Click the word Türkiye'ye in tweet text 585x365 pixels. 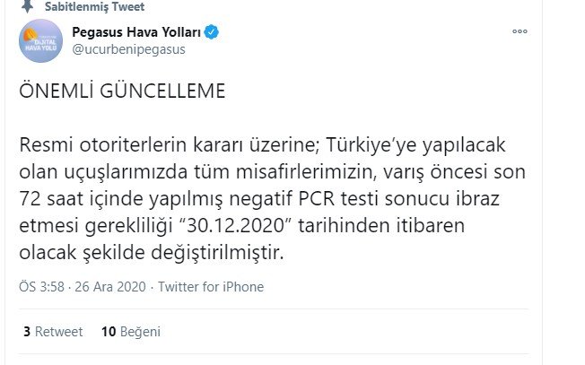point(371,145)
